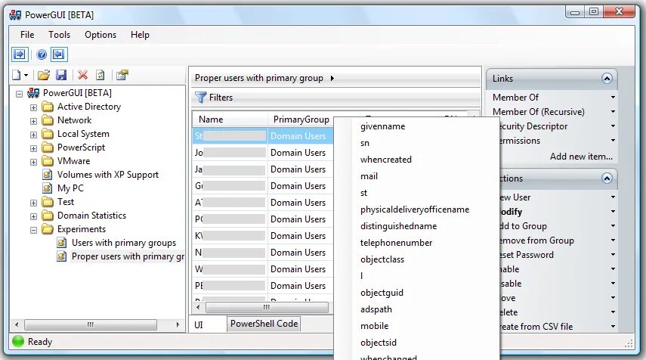
Task: Click the Reset Password action
Action: (x=527, y=255)
